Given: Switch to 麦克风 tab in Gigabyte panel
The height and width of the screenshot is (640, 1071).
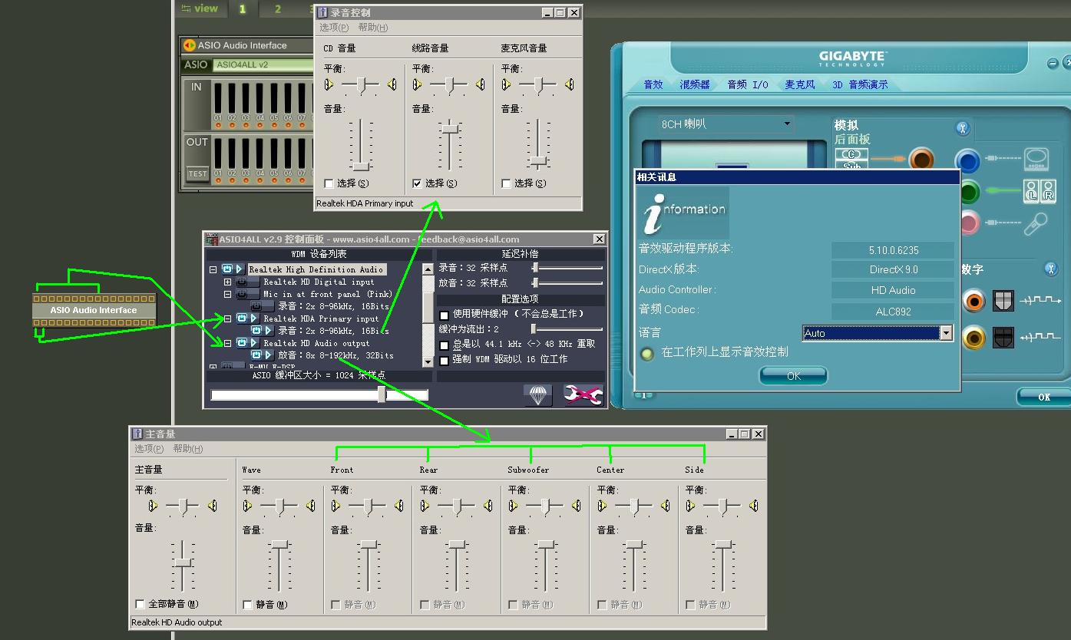Looking at the screenshot, I should (800, 84).
